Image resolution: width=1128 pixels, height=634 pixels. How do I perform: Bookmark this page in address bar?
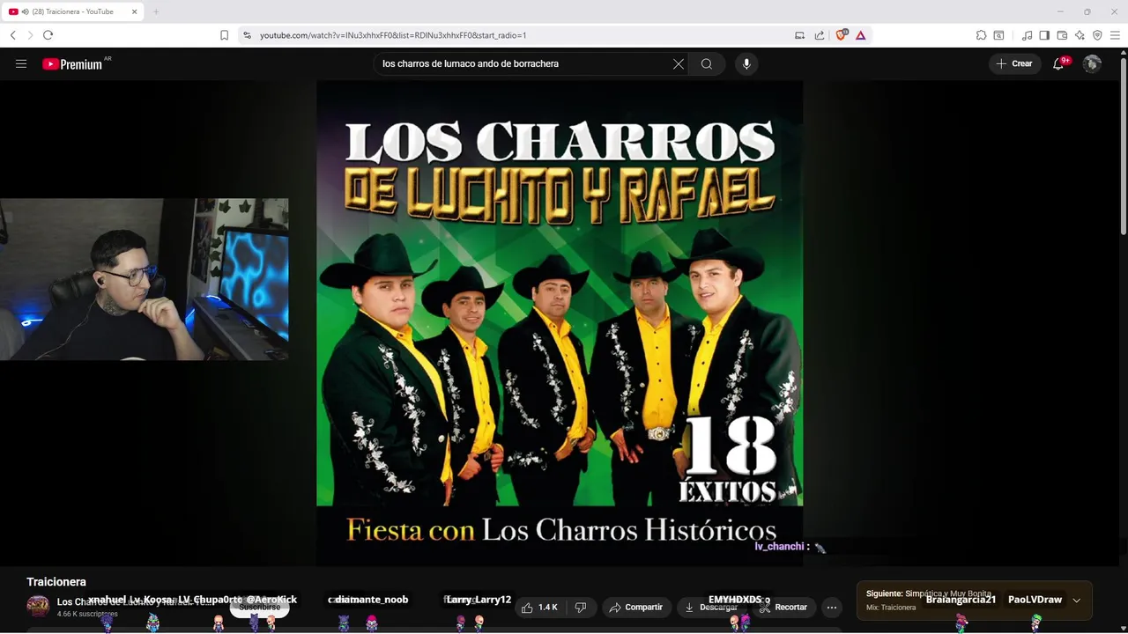click(x=224, y=35)
